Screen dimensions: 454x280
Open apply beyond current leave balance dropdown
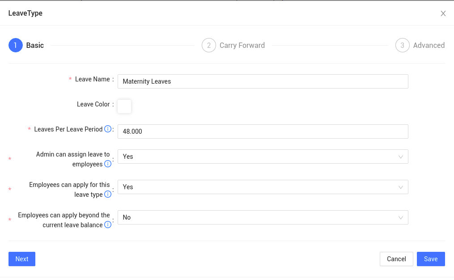[x=263, y=217]
